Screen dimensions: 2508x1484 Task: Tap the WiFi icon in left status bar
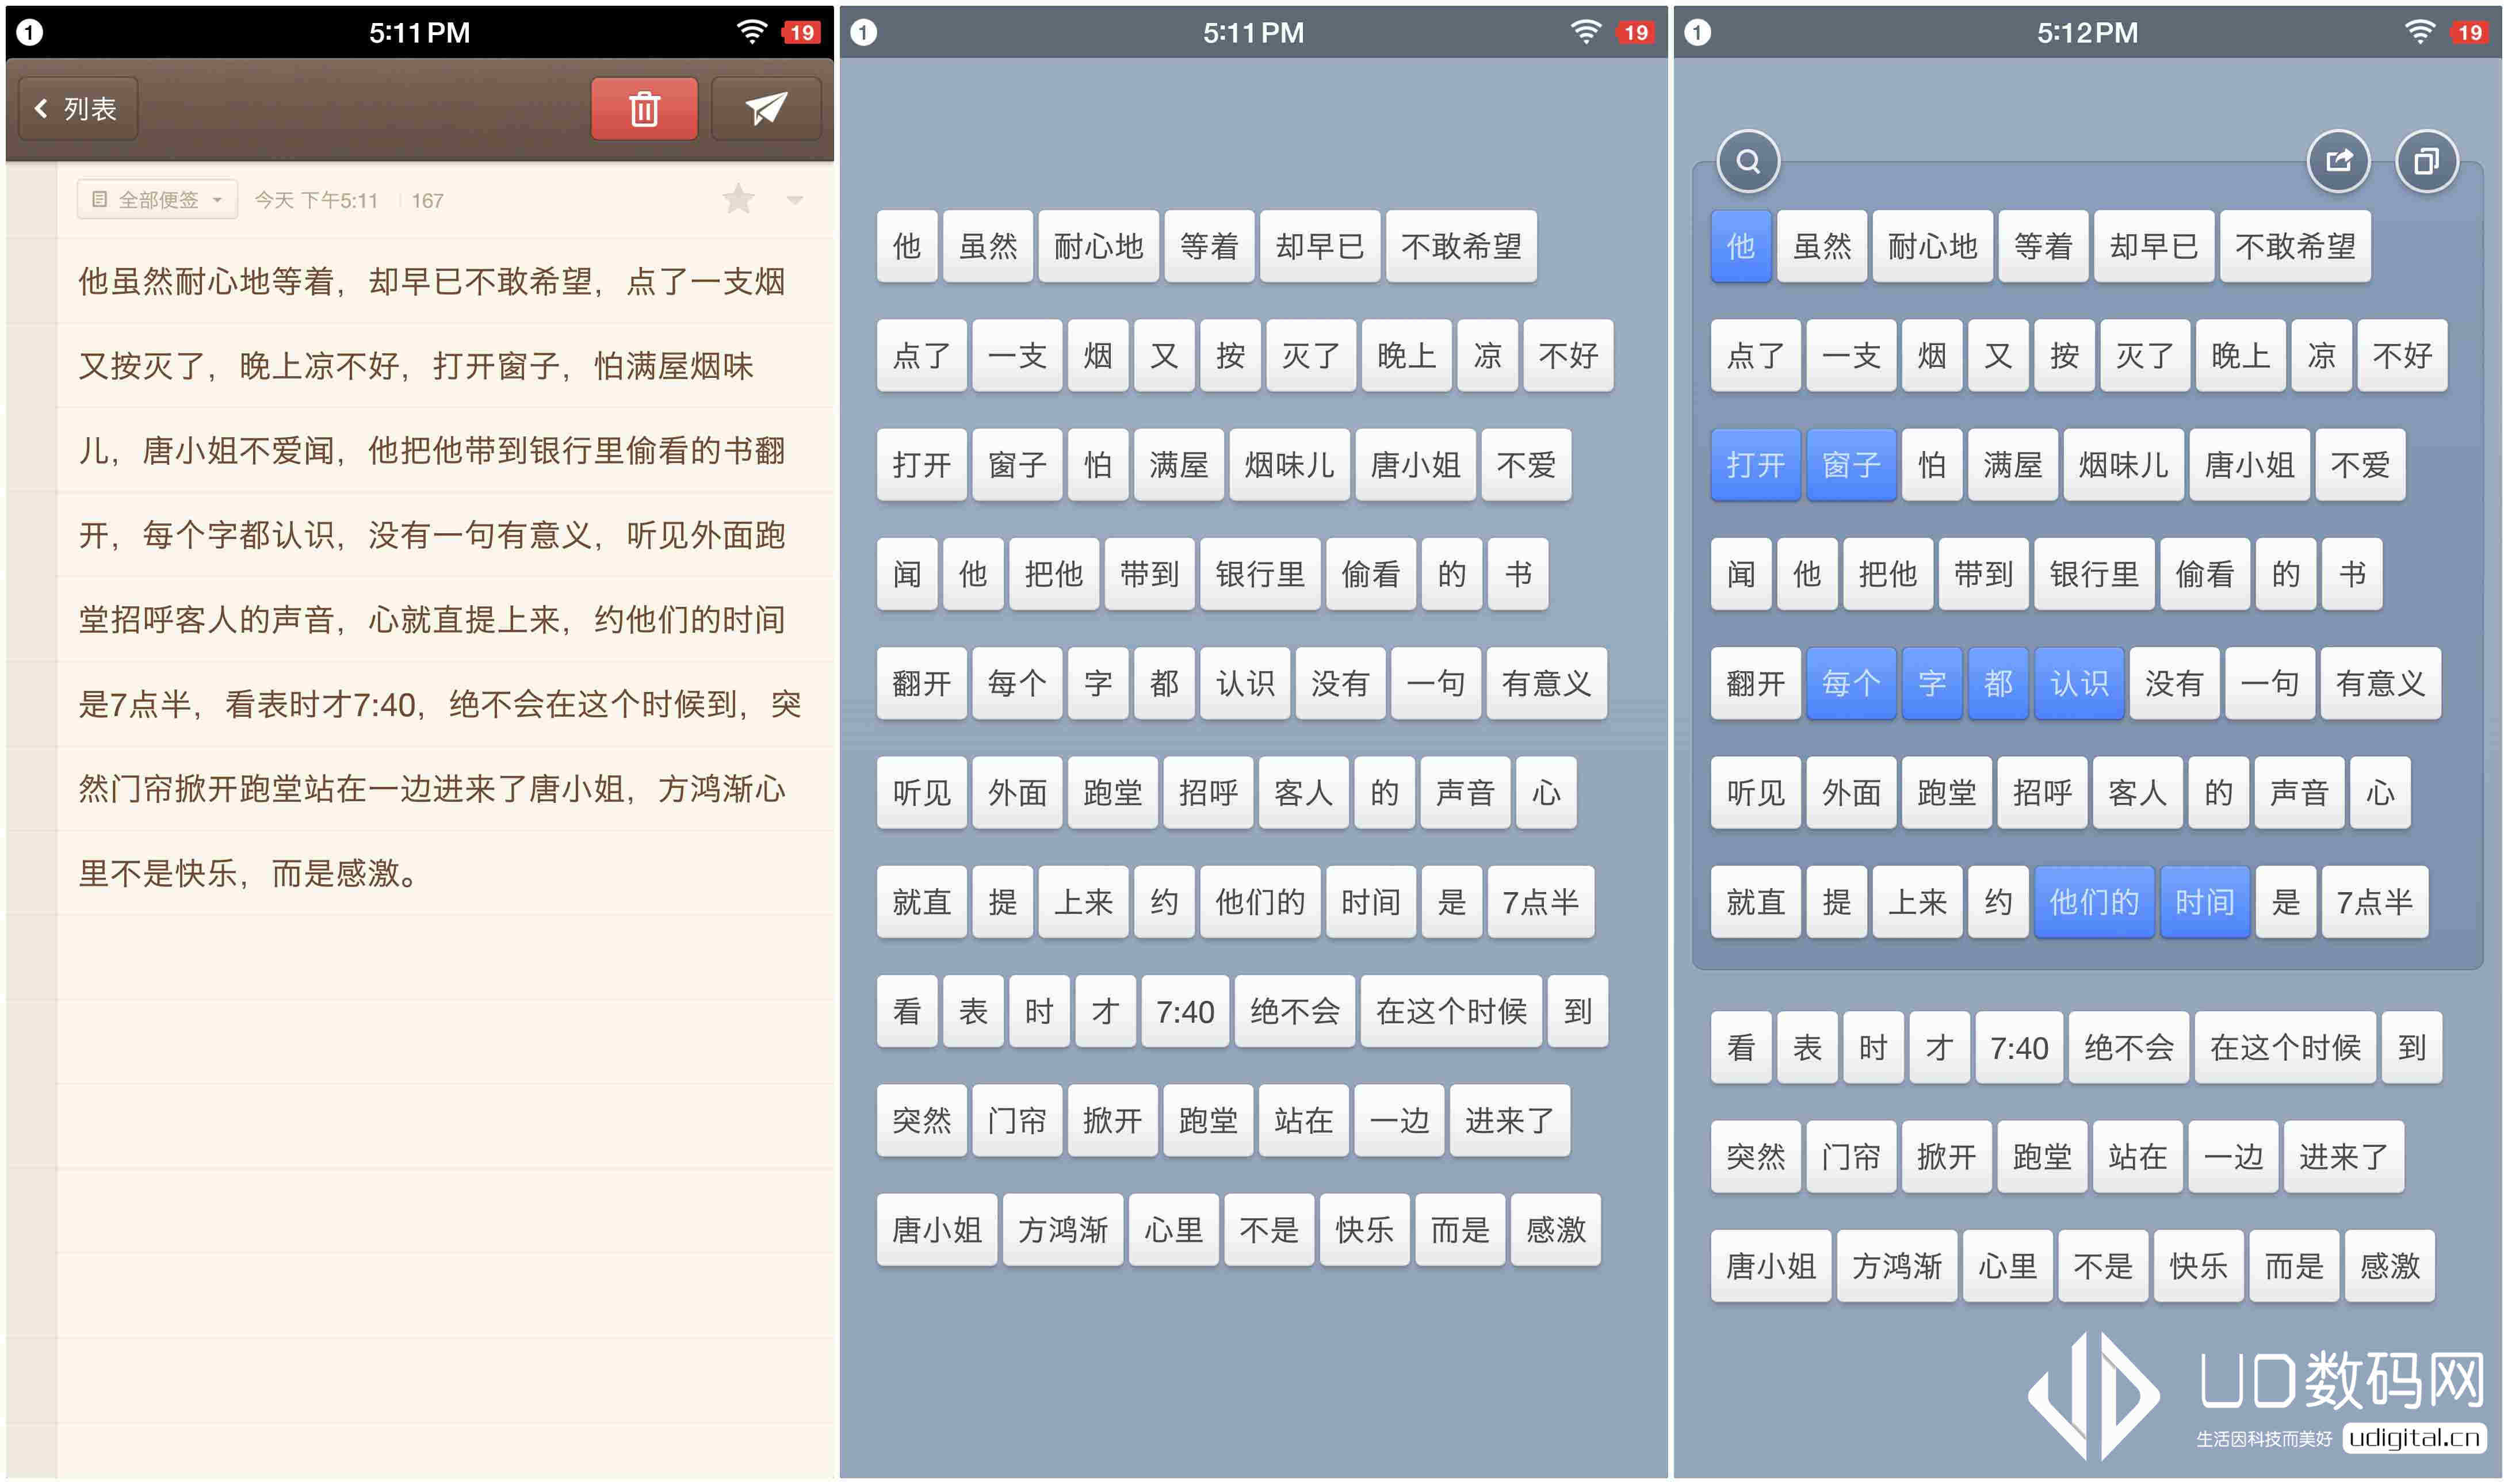[x=751, y=32]
